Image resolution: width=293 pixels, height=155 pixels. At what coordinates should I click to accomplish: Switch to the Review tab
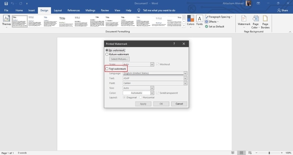coord(105,10)
